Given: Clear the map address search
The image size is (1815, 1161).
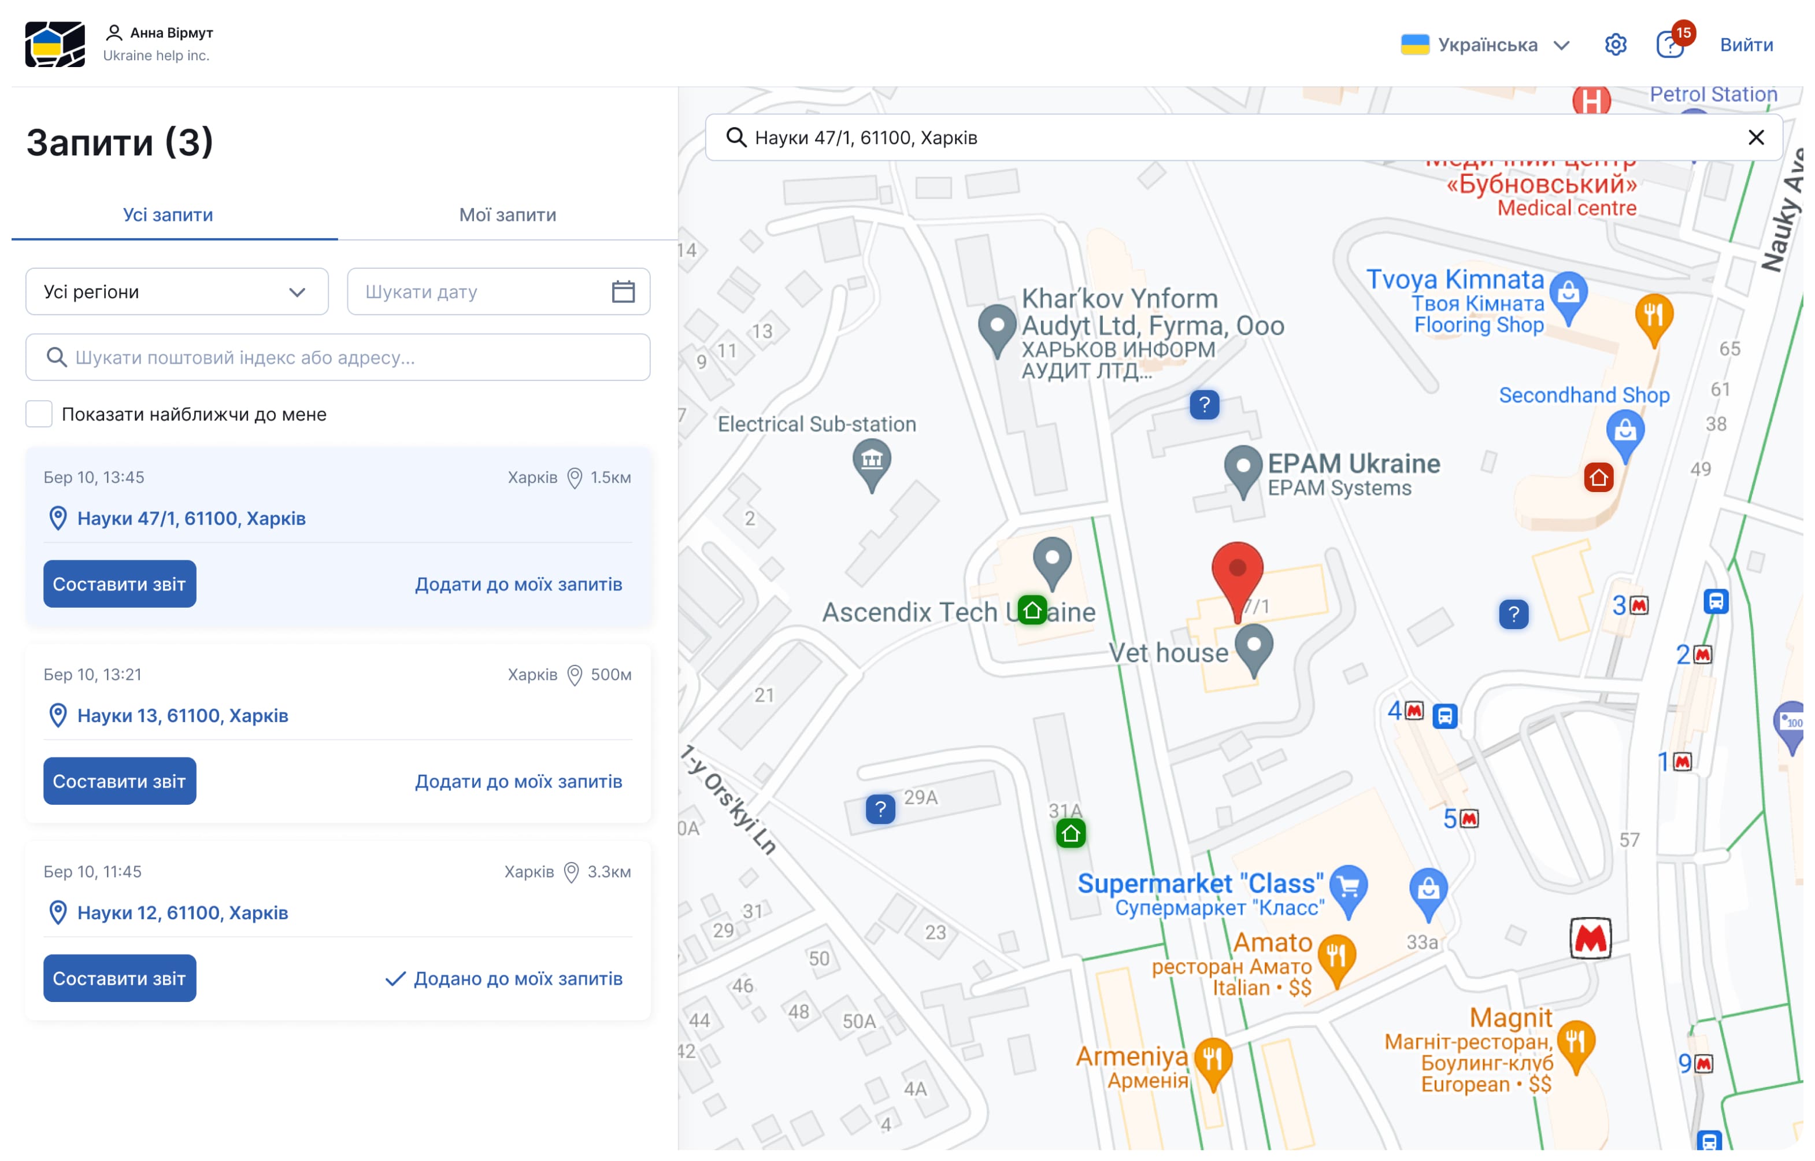Looking at the screenshot, I should pos(1755,137).
